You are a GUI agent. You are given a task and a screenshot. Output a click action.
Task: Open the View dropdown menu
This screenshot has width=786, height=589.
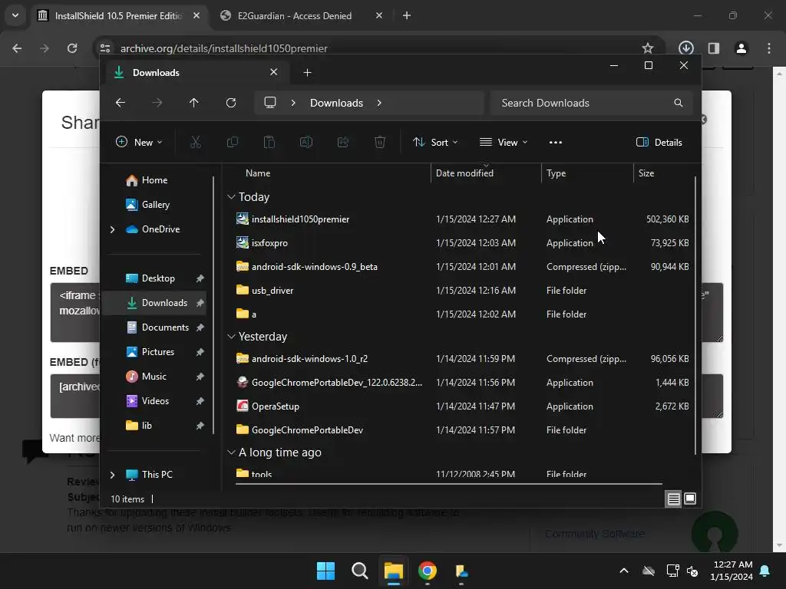(x=504, y=142)
